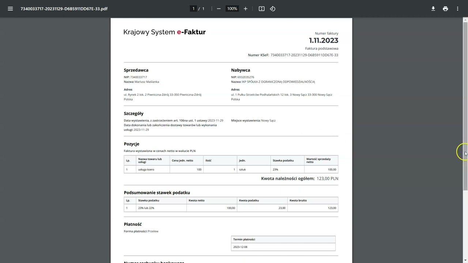This screenshot has width=468, height=263.
Task: Click the Miejsce wystawienia Nowy Sącz text
Action: pyautogui.click(x=253, y=121)
